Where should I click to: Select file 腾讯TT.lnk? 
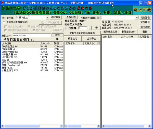coord(7,68)
